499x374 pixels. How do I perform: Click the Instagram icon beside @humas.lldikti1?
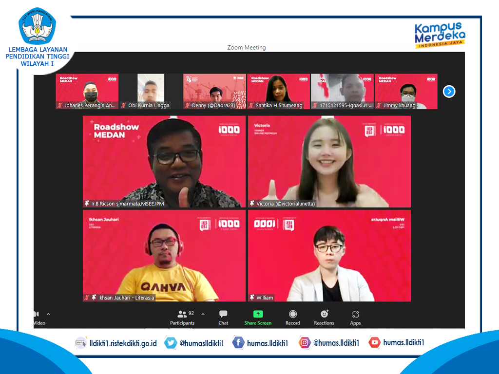click(x=305, y=342)
